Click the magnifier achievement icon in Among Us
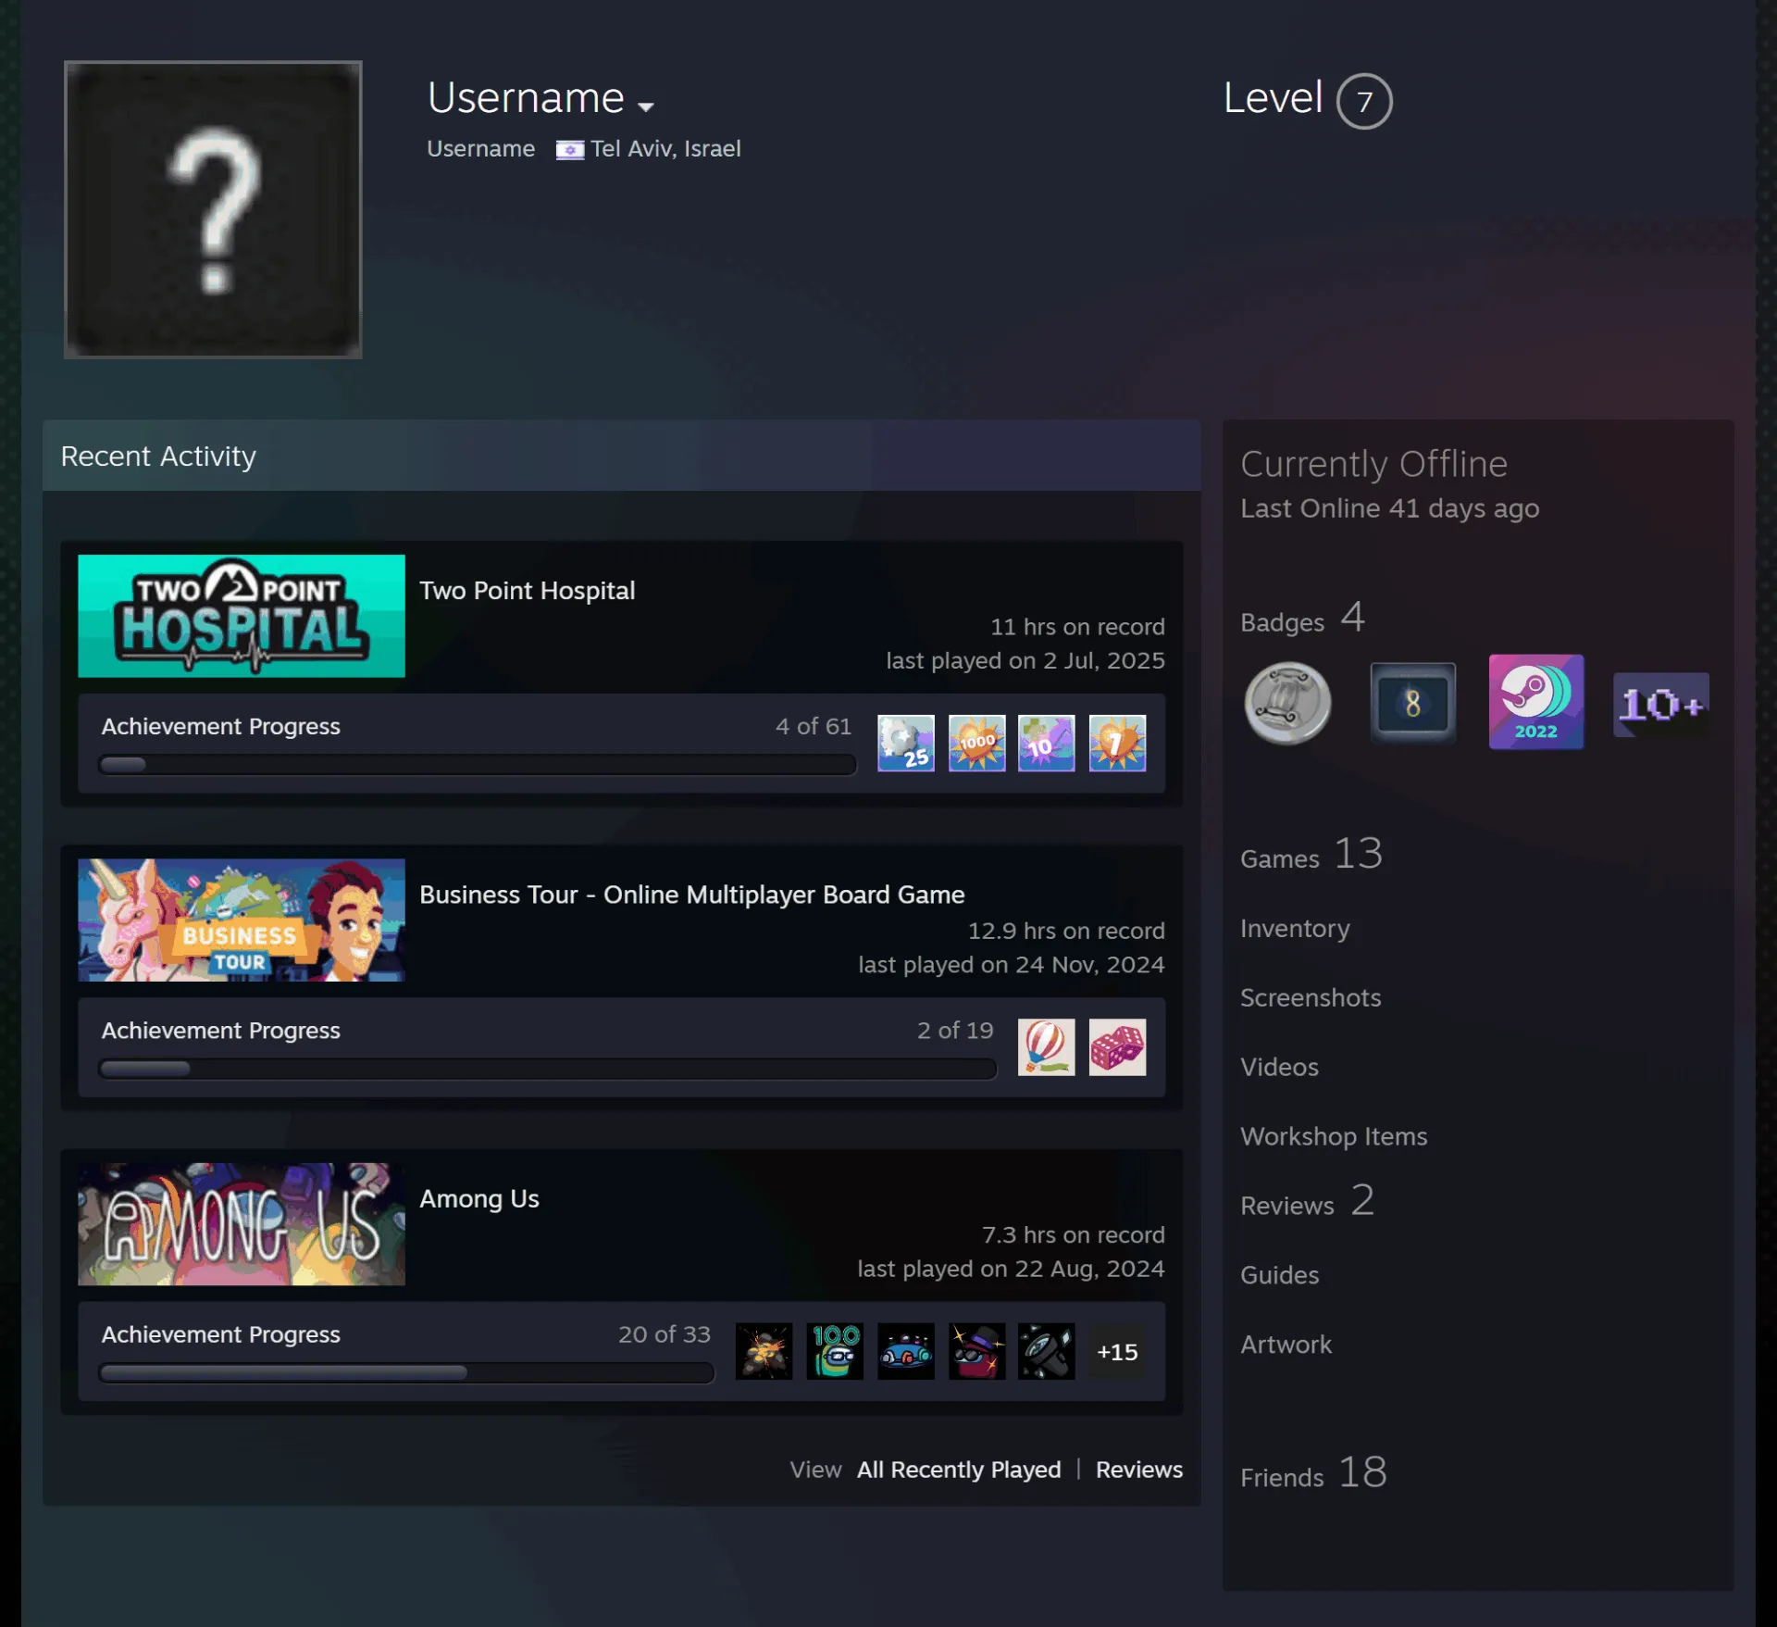This screenshot has width=1777, height=1627. point(1047,1351)
